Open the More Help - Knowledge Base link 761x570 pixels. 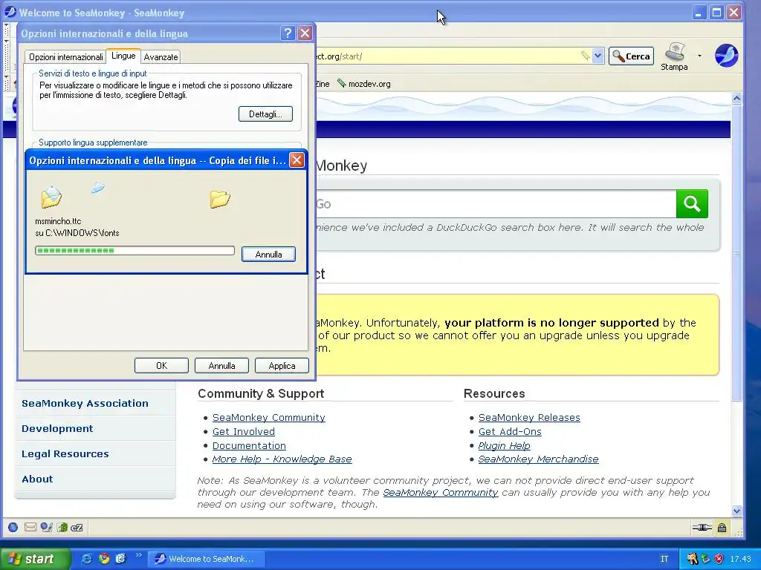pos(282,459)
